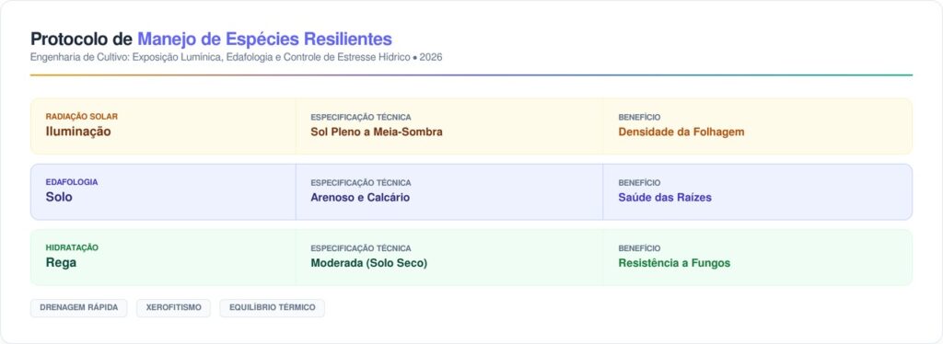This screenshot has height=344, width=943.
Task: Click the gradient divider line under header
Action: tap(471, 75)
